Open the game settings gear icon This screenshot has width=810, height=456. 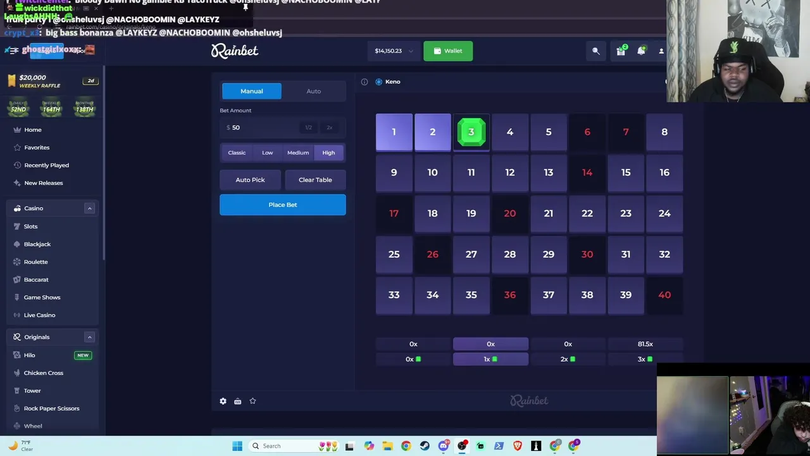pyautogui.click(x=223, y=401)
